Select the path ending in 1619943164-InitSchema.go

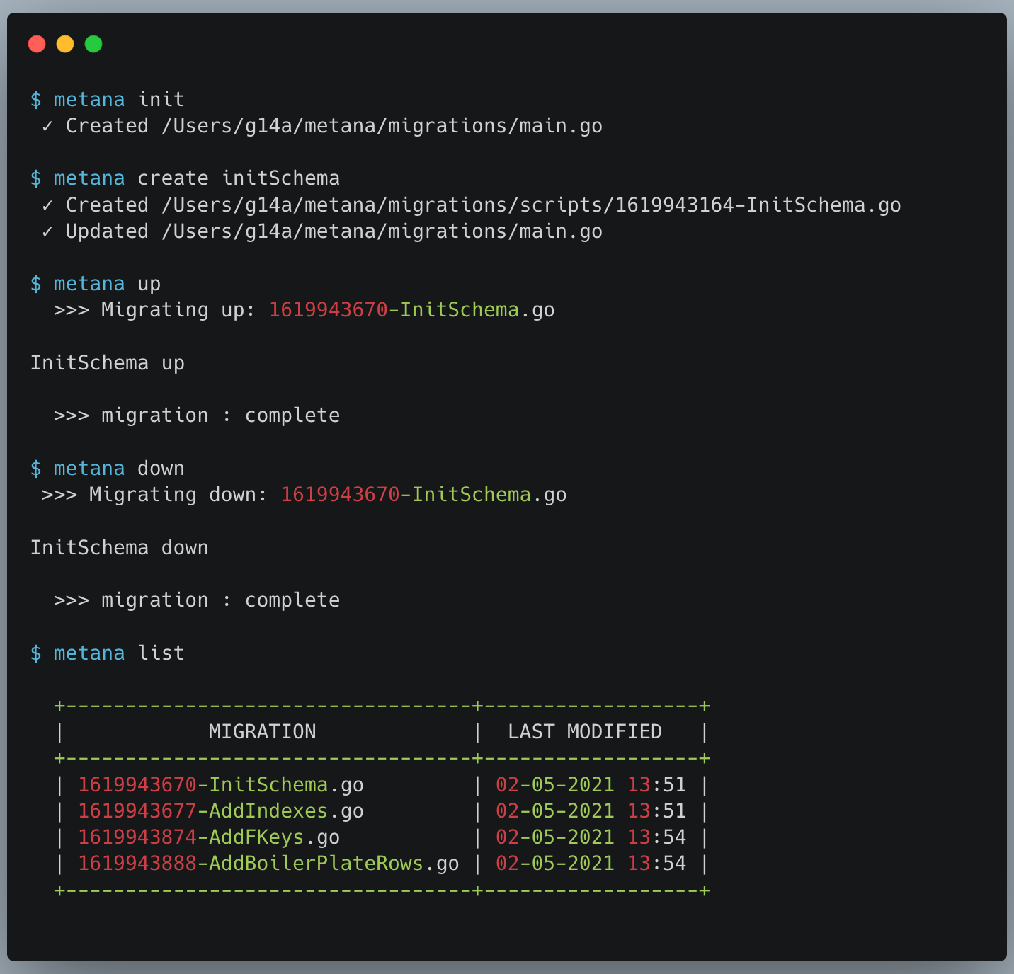531,205
